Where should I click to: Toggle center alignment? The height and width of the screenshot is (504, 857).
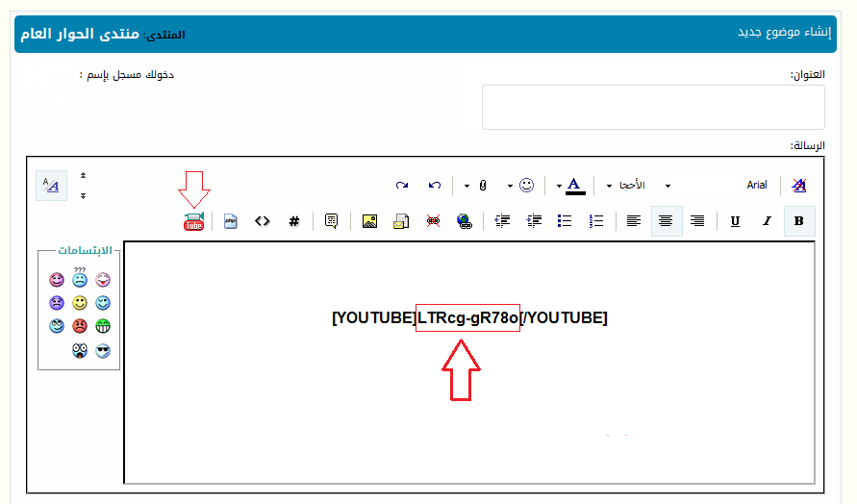[667, 221]
